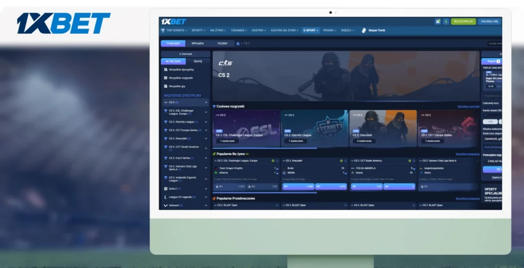Open the 1XGAMES menu

point(238,30)
